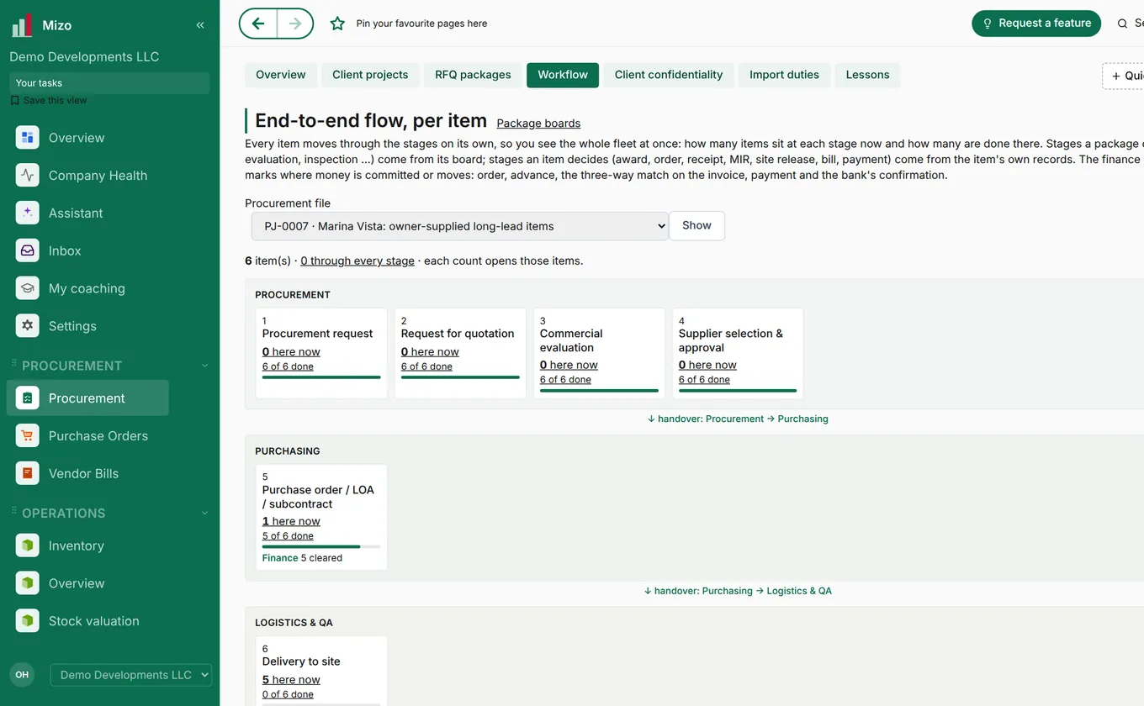The height and width of the screenshot is (706, 1144).
Task: Open Settings via its gear icon
Action: [28, 326]
